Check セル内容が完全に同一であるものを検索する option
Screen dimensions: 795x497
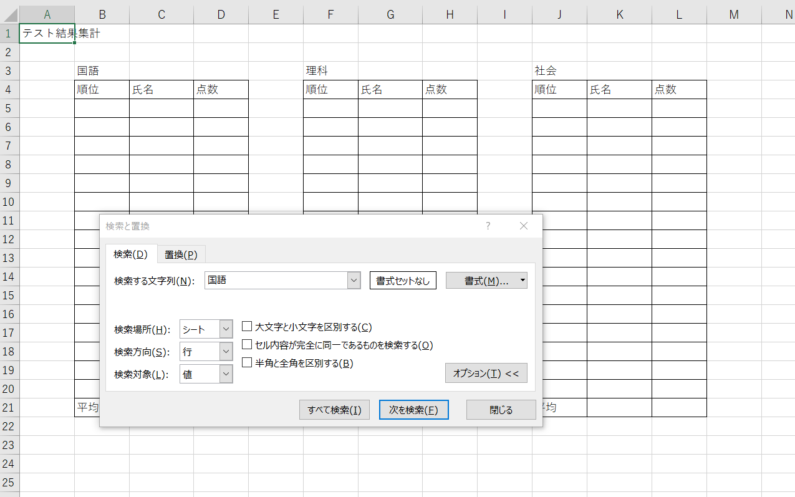(247, 345)
